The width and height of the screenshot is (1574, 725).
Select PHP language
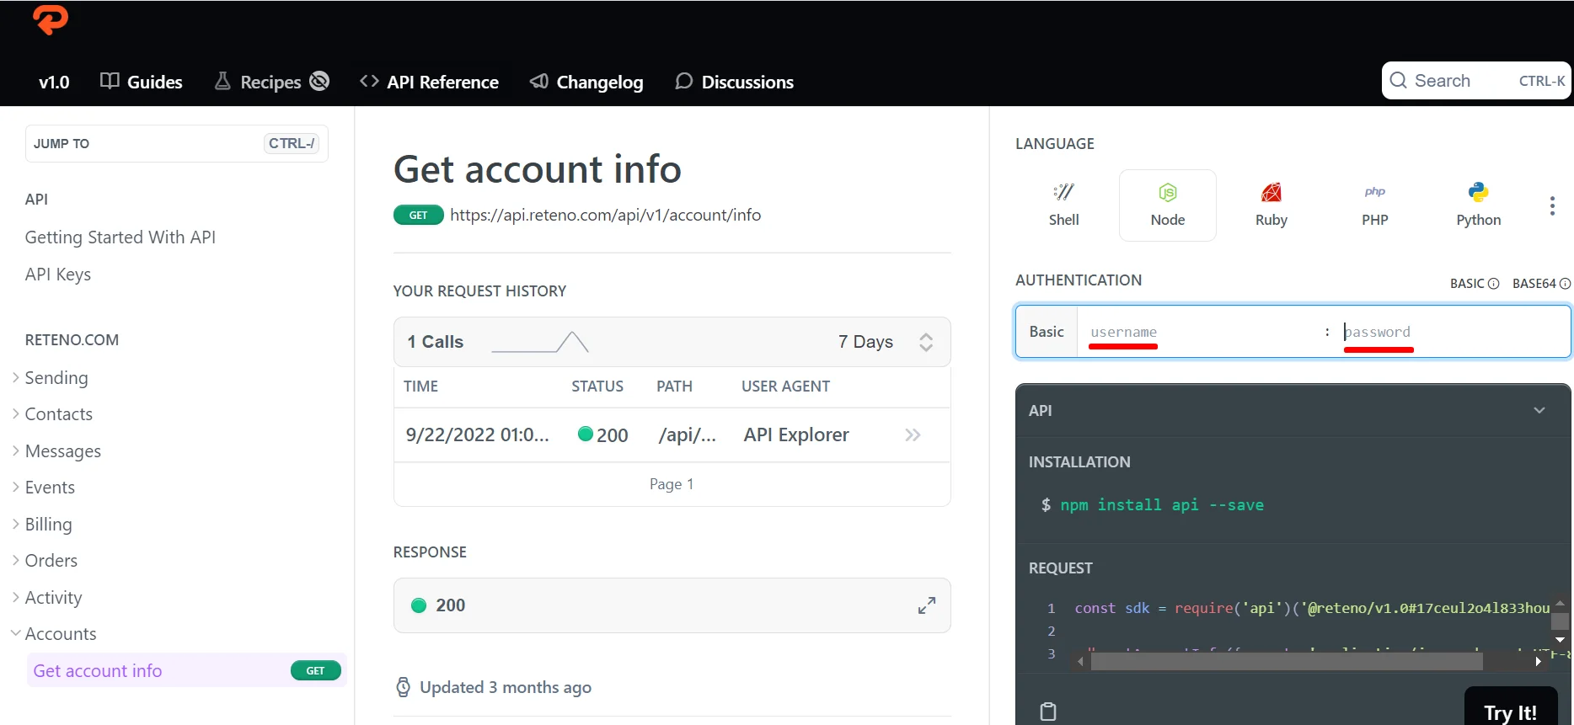tap(1375, 205)
